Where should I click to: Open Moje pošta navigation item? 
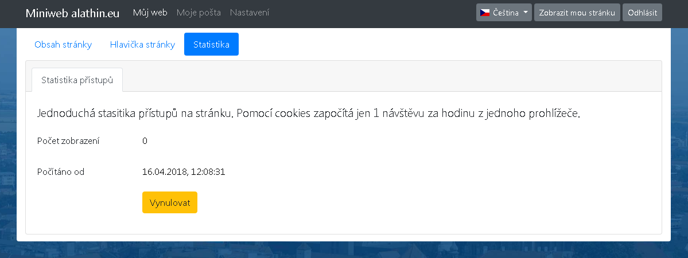click(x=199, y=13)
